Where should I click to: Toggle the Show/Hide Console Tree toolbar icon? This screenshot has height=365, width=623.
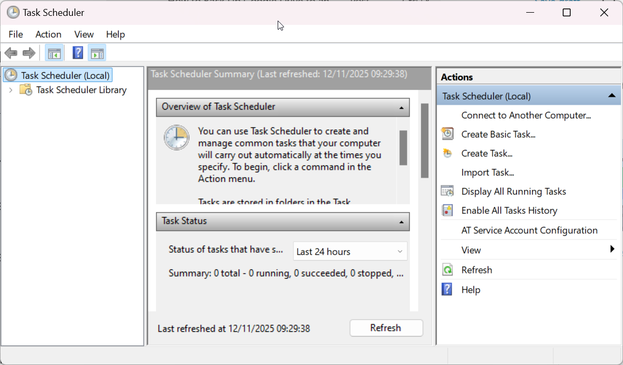click(54, 53)
